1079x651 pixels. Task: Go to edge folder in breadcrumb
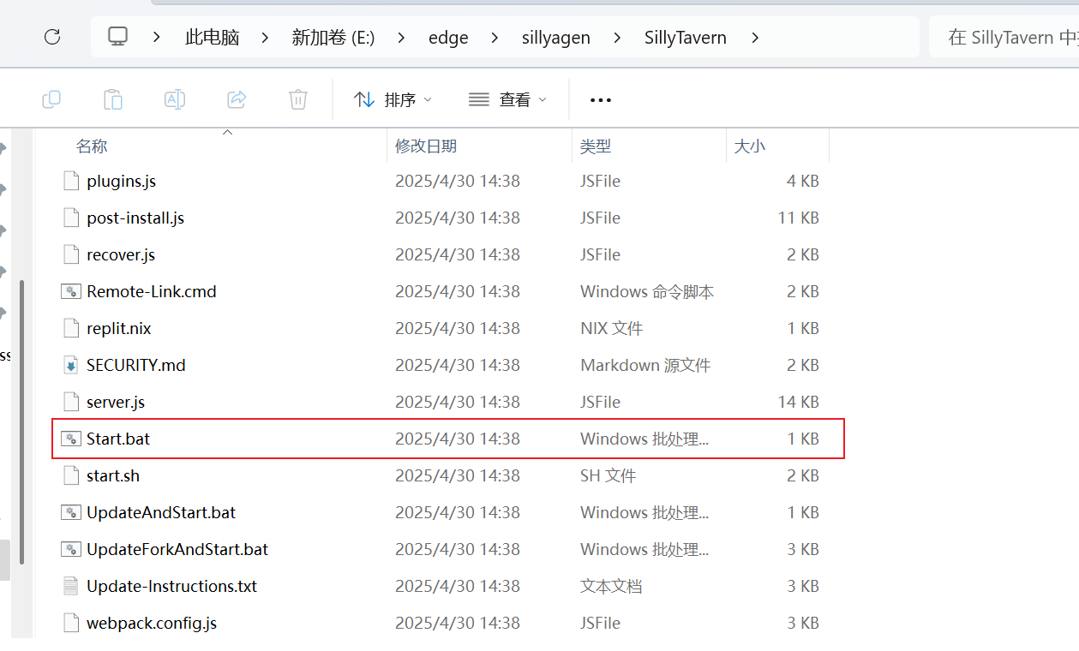[448, 38]
